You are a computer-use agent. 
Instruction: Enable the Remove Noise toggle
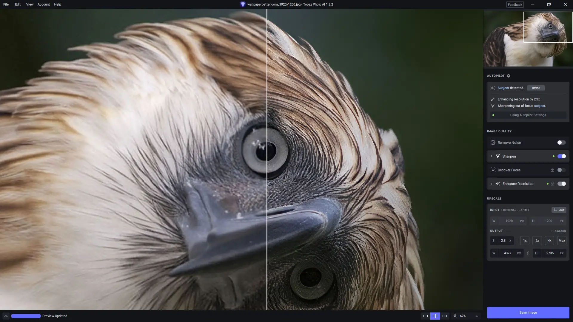[x=561, y=143]
